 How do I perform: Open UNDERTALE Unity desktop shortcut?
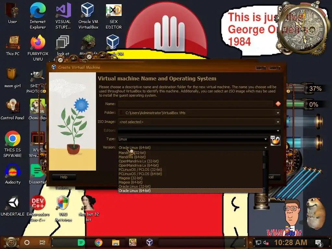13,206
